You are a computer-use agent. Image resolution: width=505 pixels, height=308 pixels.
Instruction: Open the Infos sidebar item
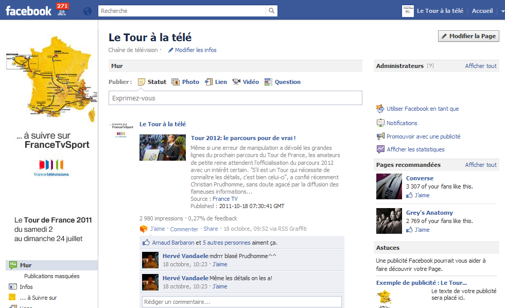pos(26,287)
